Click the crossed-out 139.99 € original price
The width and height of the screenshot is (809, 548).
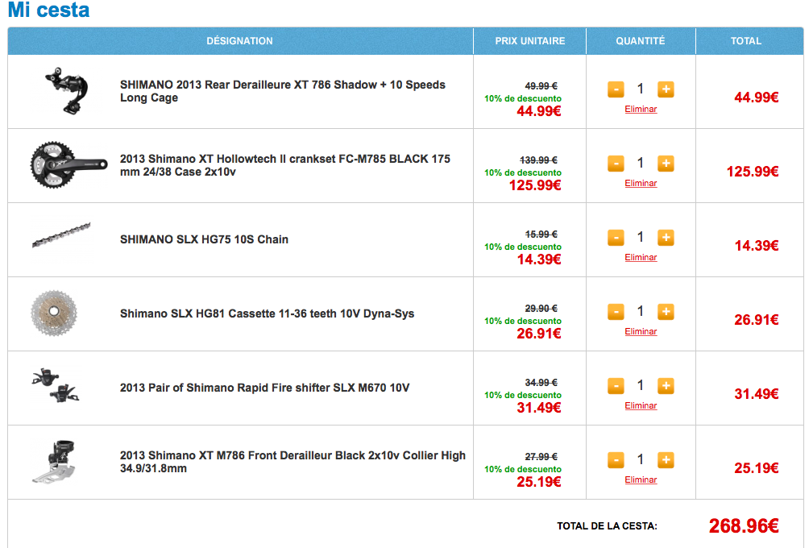tap(538, 160)
